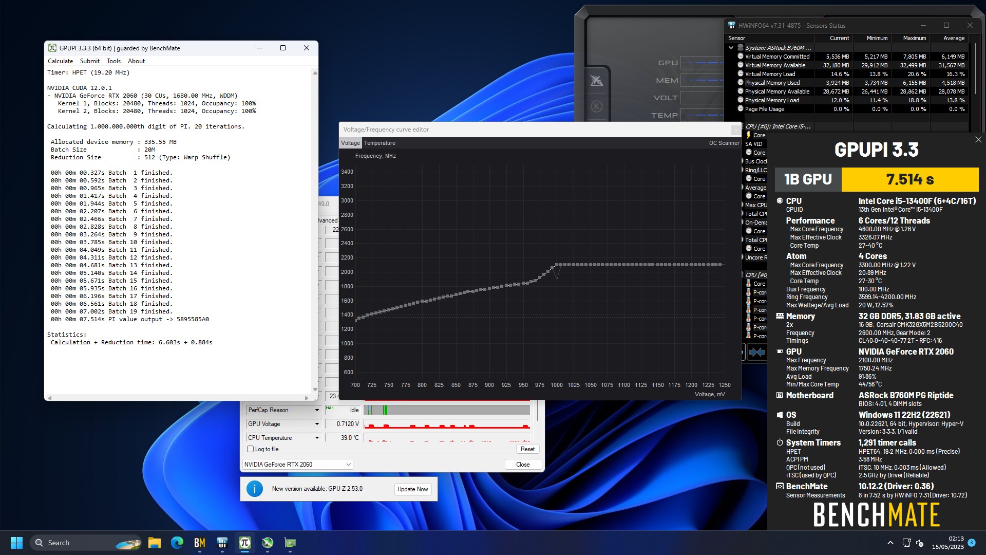Click HWiNFO arrows icon at bottom

click(756, 352)
